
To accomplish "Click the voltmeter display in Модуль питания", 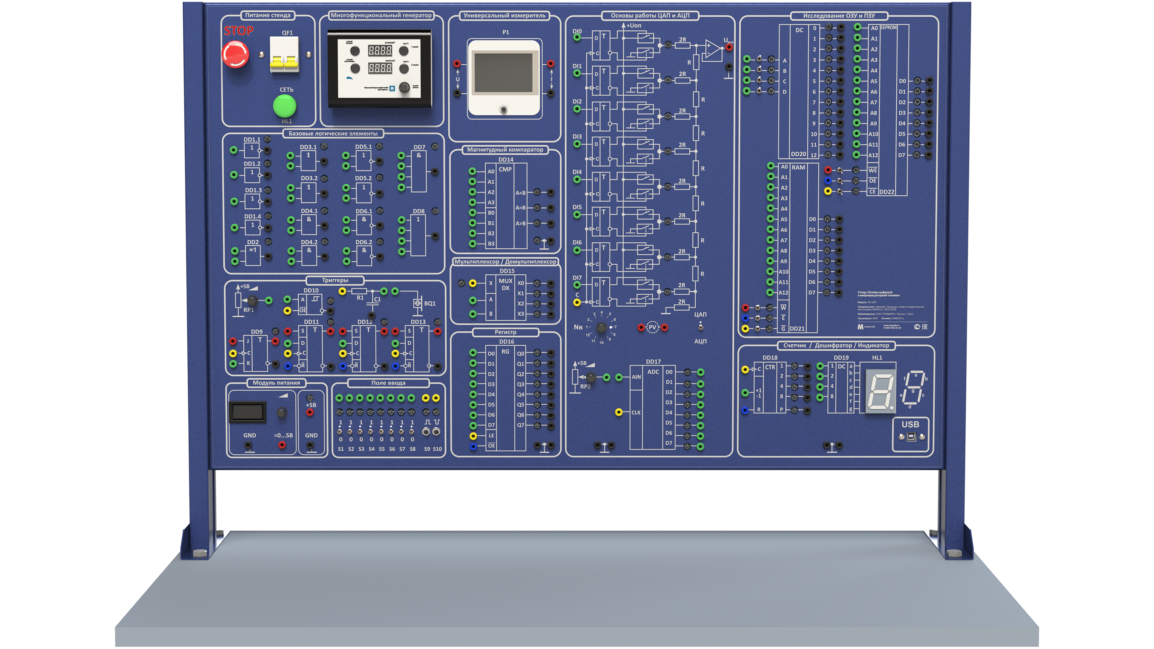I will (x=247, y=412).
